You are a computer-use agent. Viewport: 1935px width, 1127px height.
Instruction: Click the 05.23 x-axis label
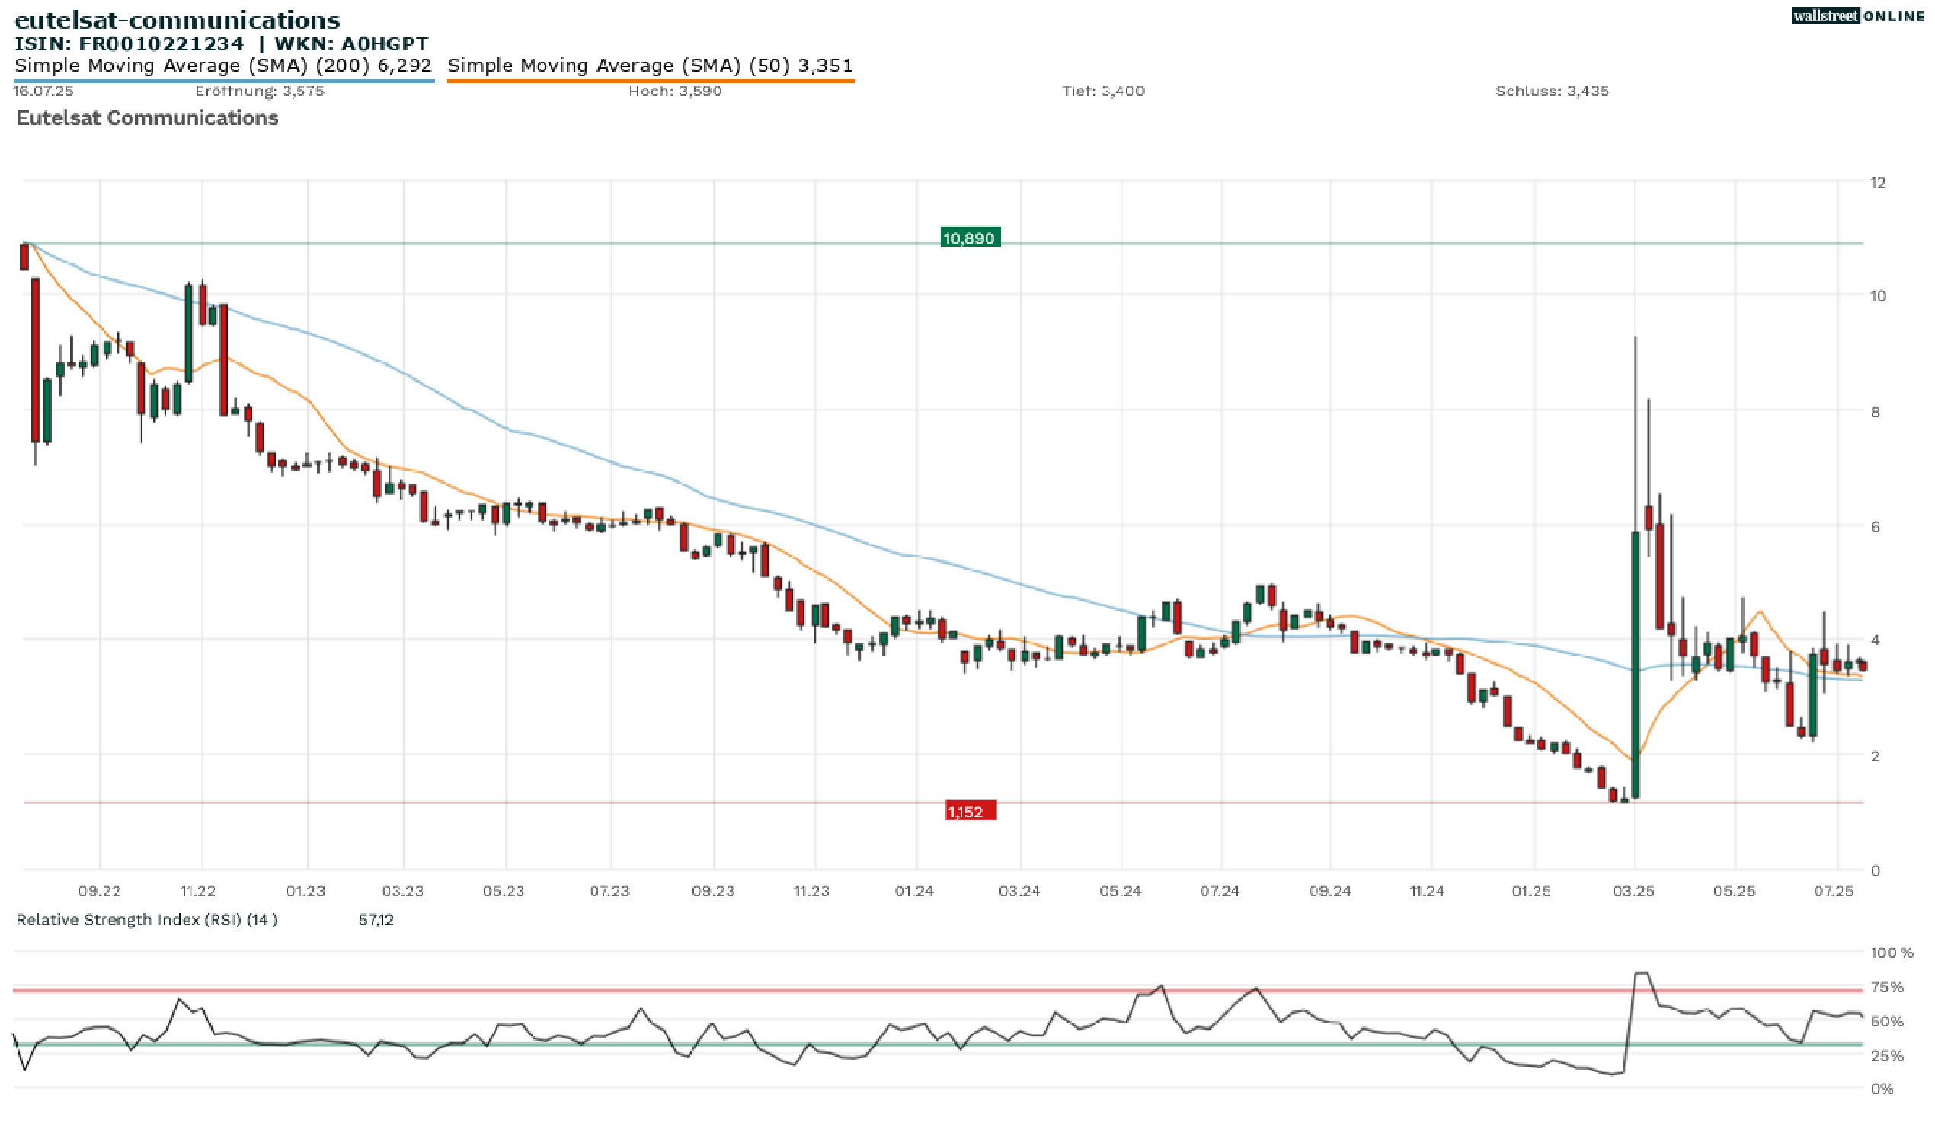click(504, 891)
